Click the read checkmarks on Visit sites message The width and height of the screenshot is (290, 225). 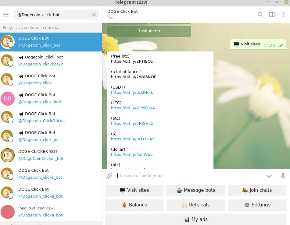[280, 45]
